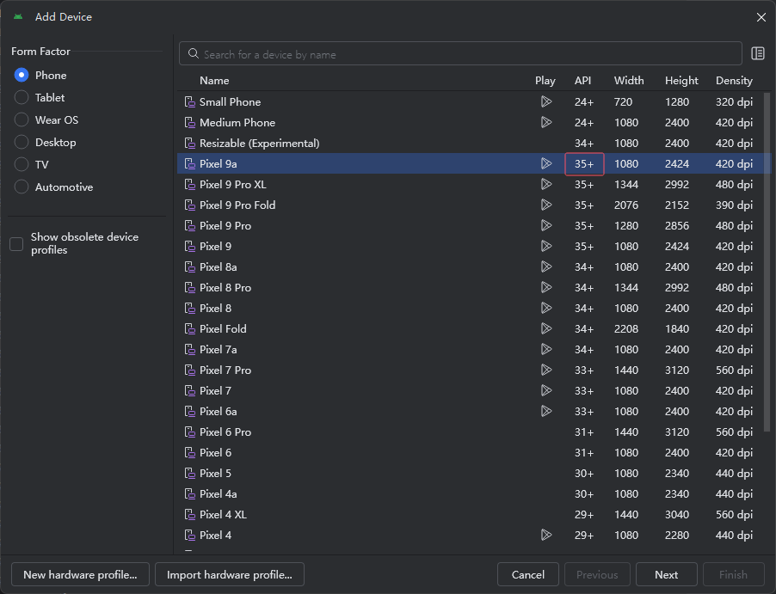
Task: Click the device icon next to Pixel 9
Action: coord(190,247)
